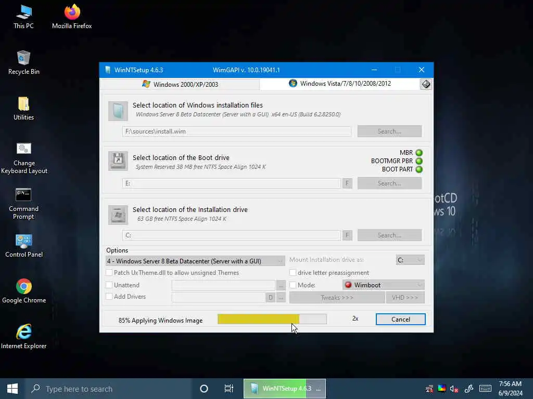Screen dimensions: 533x399
Task: Open the taskbar clock and date
Action: (510, 389)
